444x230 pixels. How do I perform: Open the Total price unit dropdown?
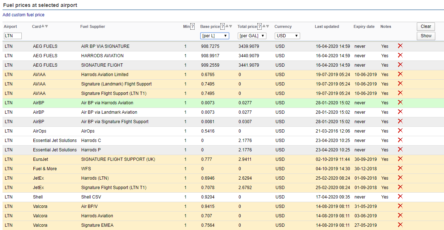click(252, 36)
